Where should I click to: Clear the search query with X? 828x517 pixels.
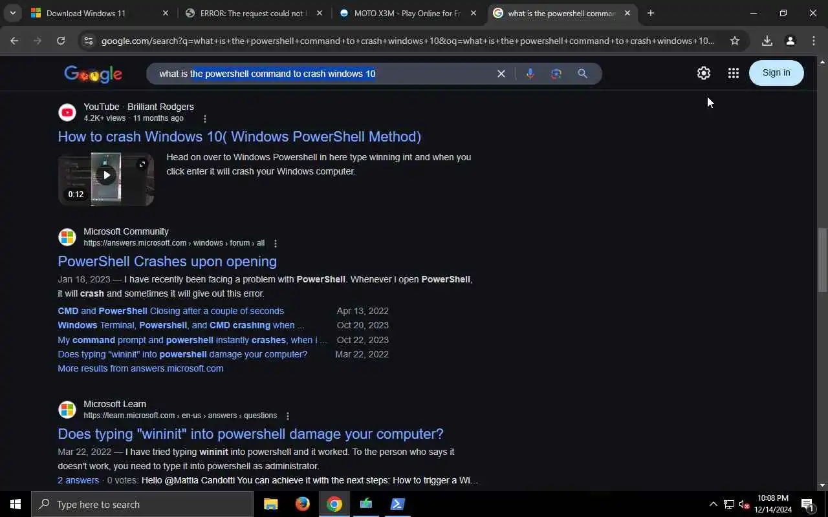(501, 74)
